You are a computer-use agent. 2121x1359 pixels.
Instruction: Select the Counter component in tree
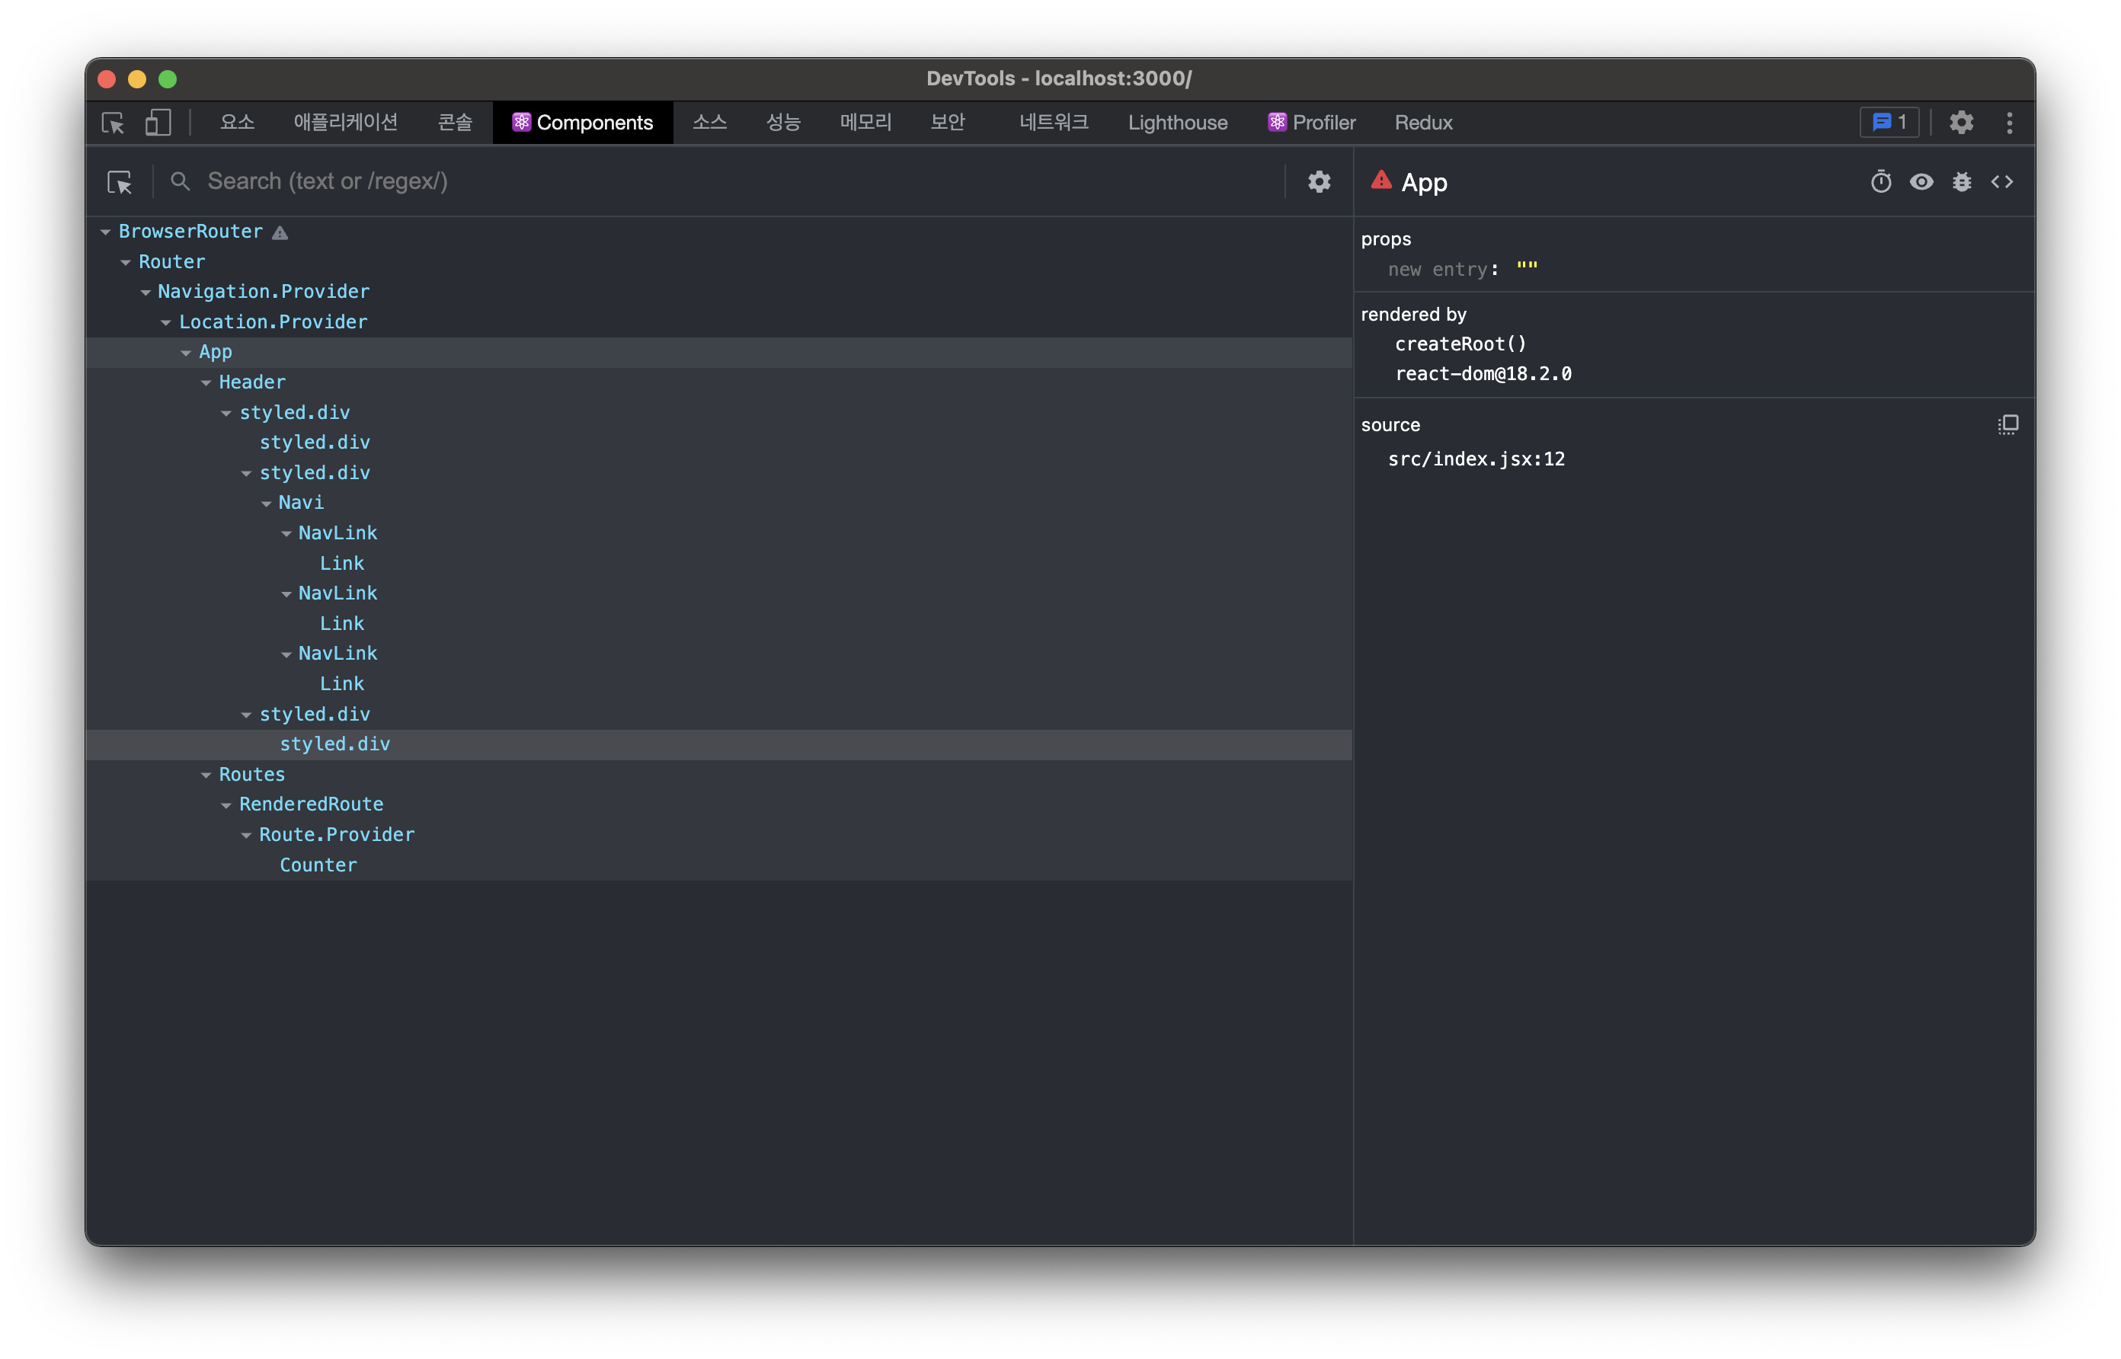coord(318,865)
